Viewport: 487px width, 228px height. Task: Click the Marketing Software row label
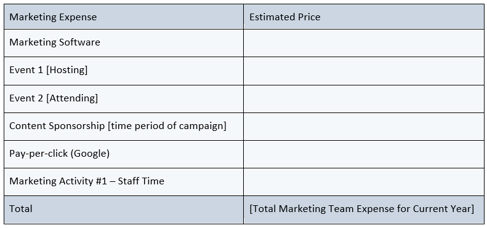55,42
